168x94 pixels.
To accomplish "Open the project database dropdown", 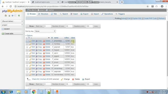I will tap(12, 25).
